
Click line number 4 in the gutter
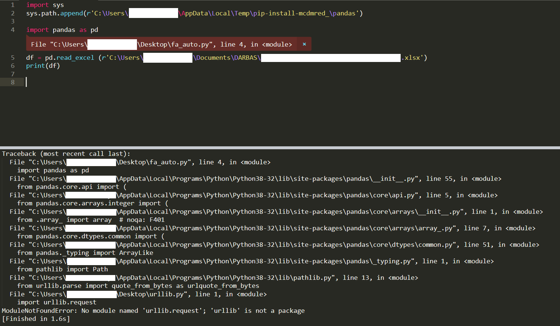[x=13, y=30]
